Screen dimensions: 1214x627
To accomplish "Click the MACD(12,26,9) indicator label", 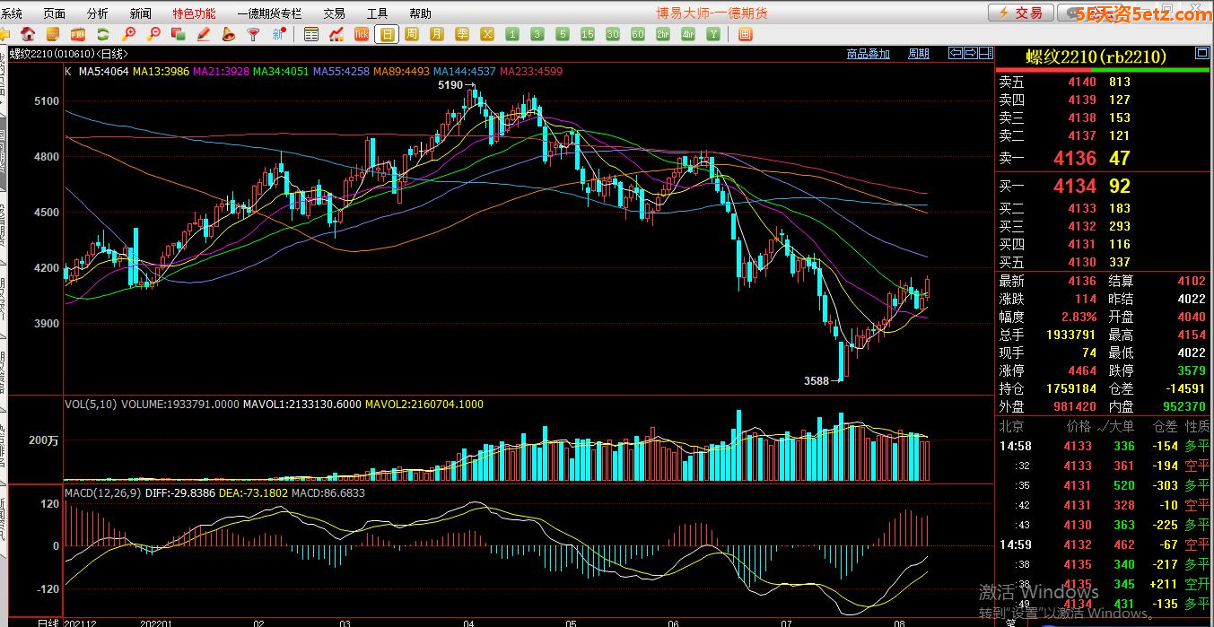I will coord(101,492).
